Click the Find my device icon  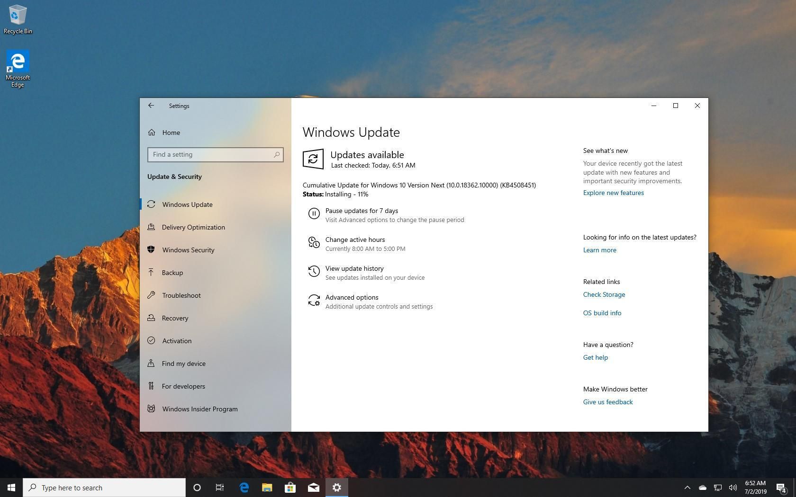point(151,364)
